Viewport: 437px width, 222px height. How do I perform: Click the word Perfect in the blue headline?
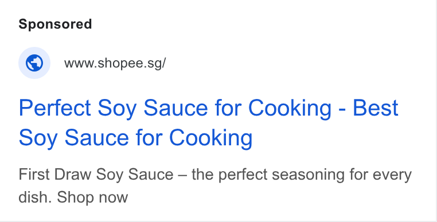click(54, 108)
